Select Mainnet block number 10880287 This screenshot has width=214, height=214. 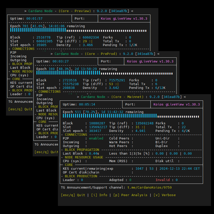coord(97,123)
